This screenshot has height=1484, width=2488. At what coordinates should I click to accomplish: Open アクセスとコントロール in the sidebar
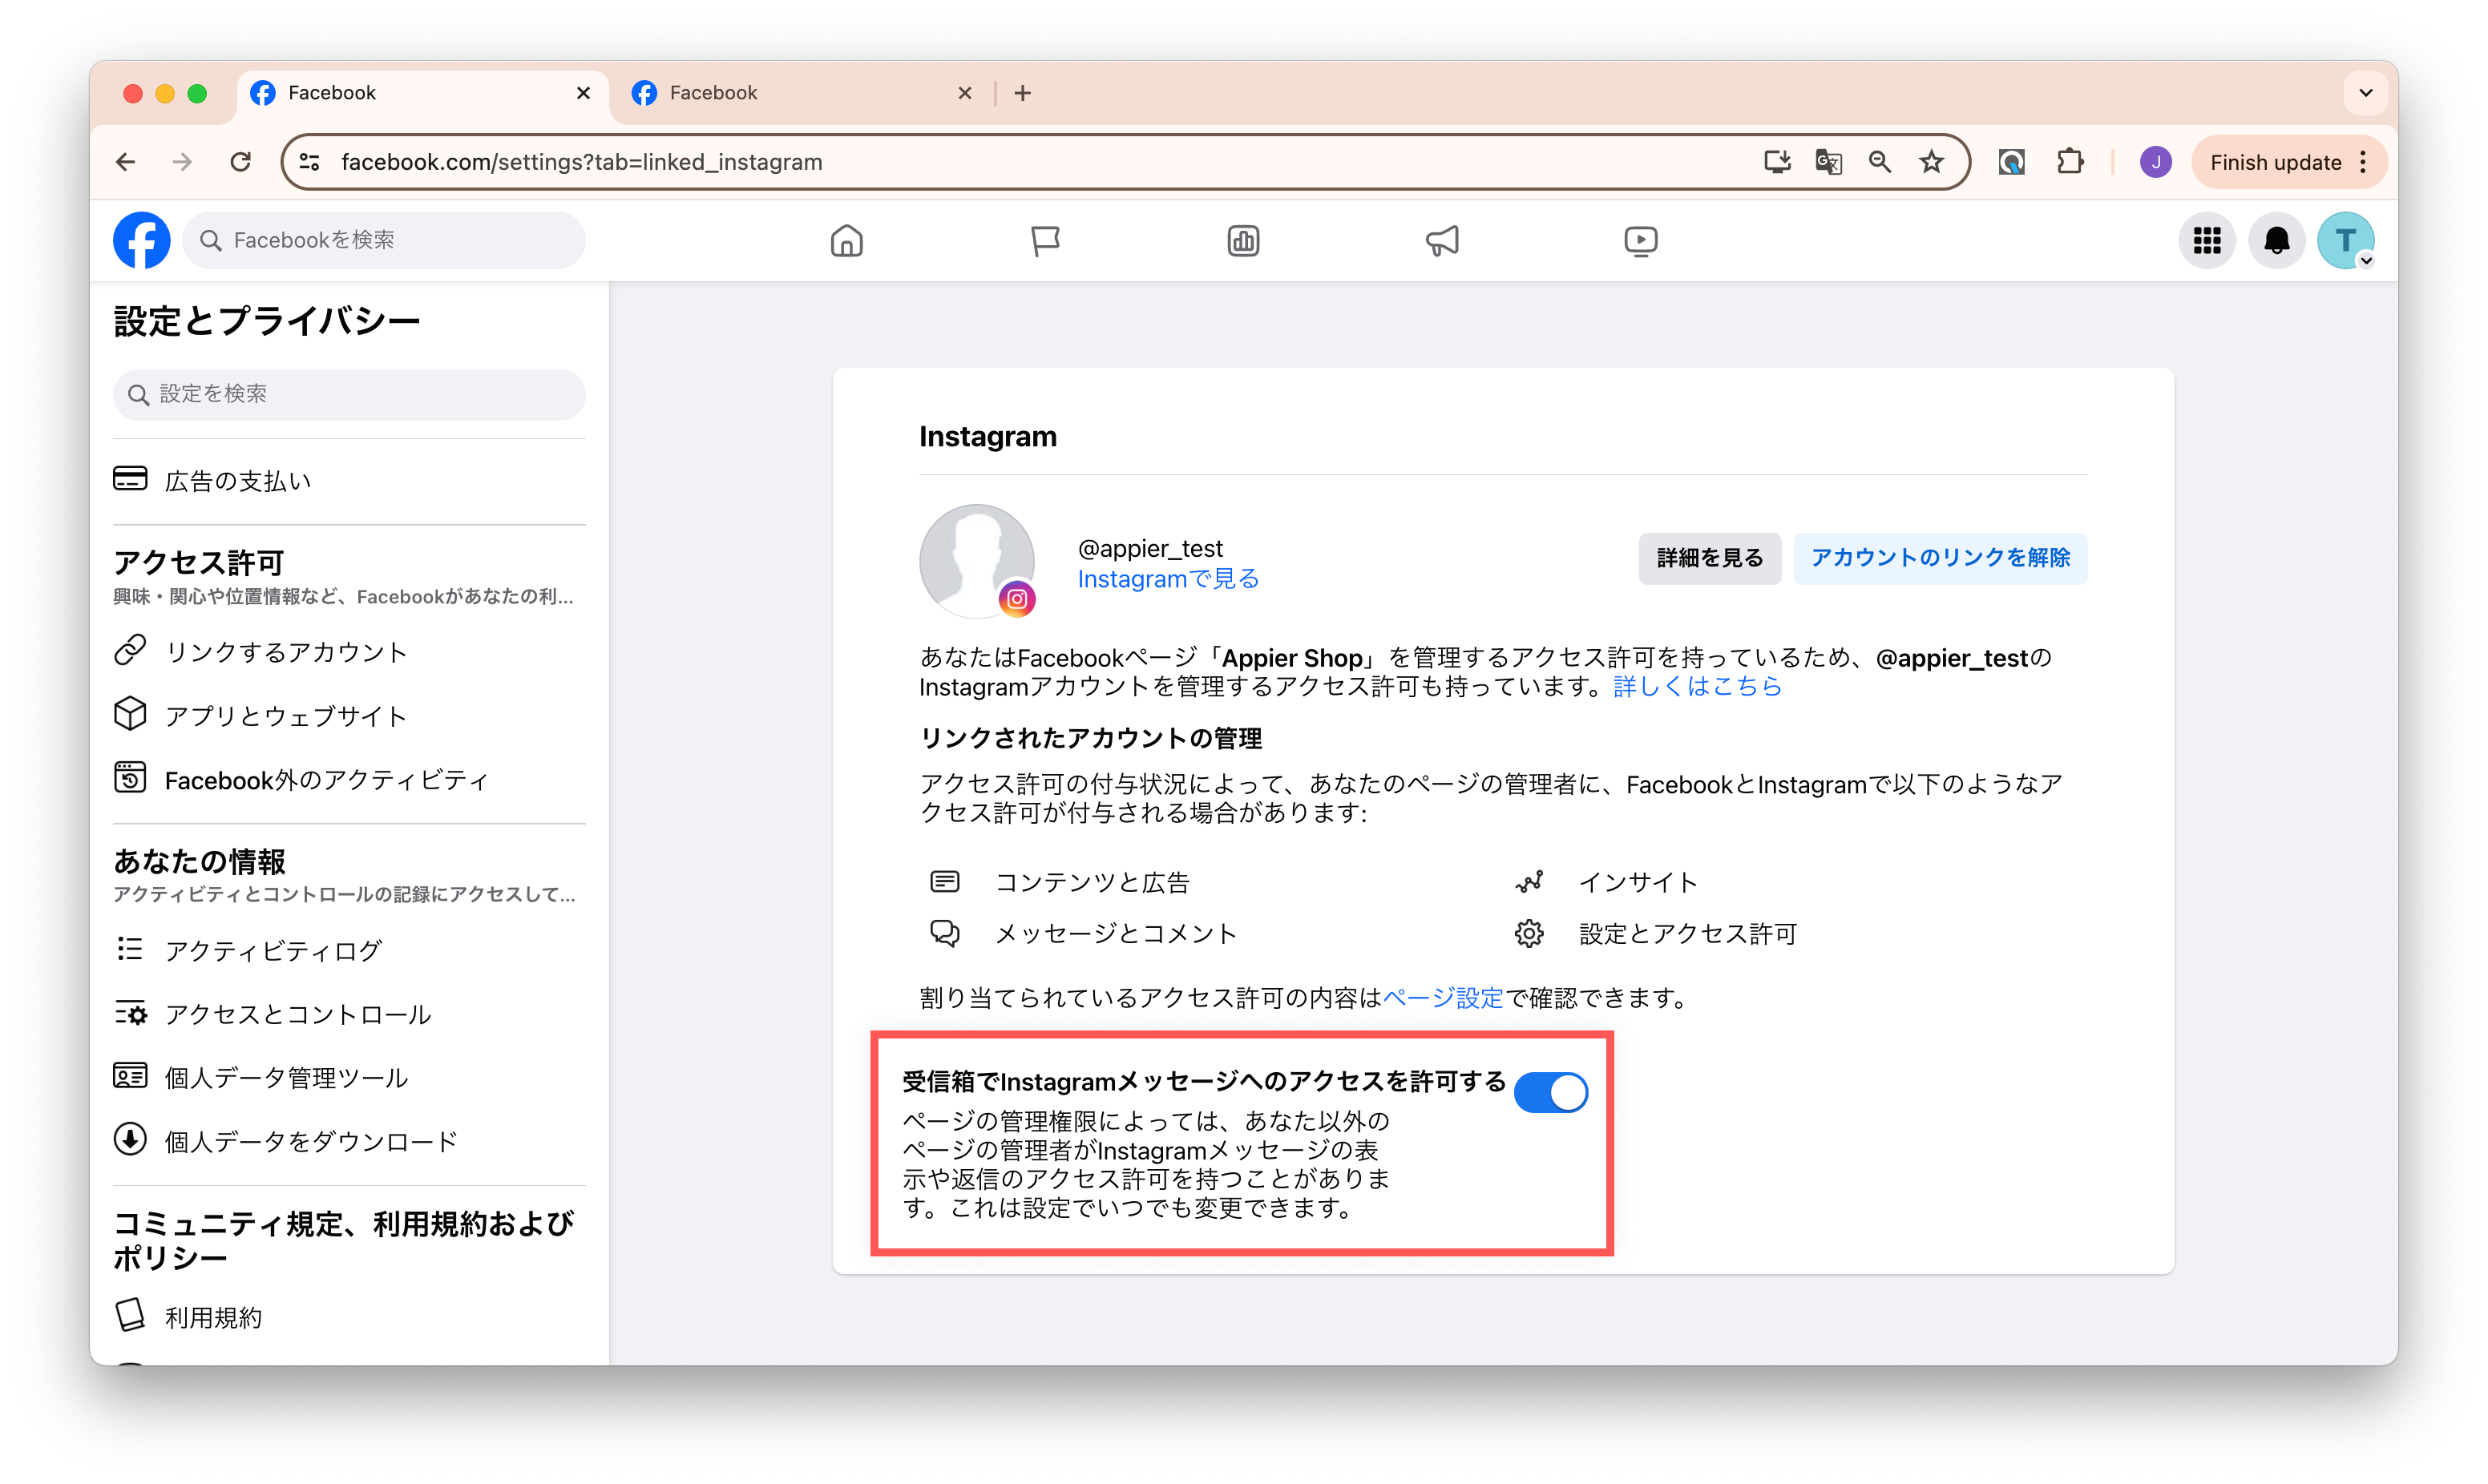click(x=349, y=1014)
